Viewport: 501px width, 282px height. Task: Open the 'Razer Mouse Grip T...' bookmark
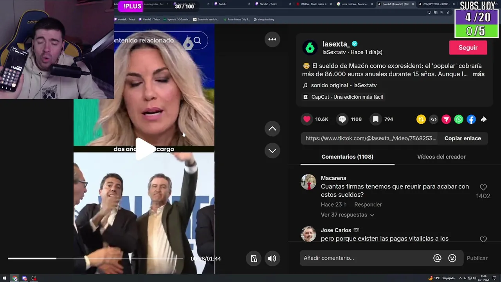(x=236, y=20)
